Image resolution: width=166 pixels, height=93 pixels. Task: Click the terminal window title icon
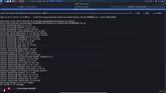[x=1, y=4]
